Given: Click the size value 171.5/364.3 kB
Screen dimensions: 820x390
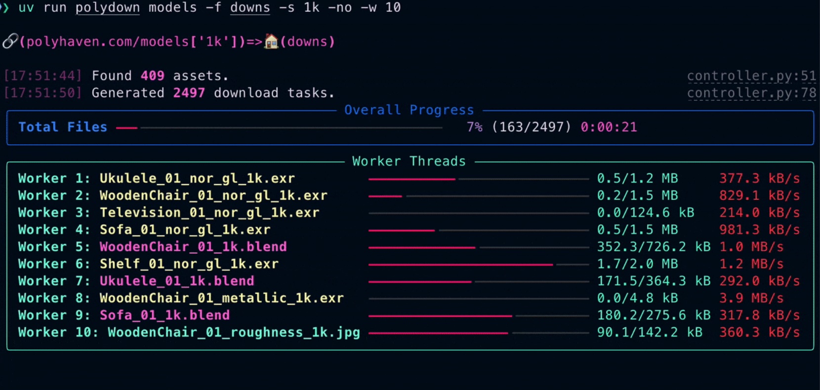Looking at the screenshot, I should (x=654, y=281).
